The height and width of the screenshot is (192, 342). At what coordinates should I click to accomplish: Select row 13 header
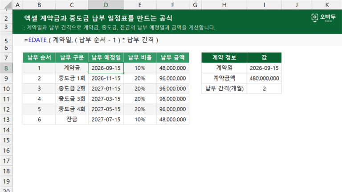[x=6, y=120]
